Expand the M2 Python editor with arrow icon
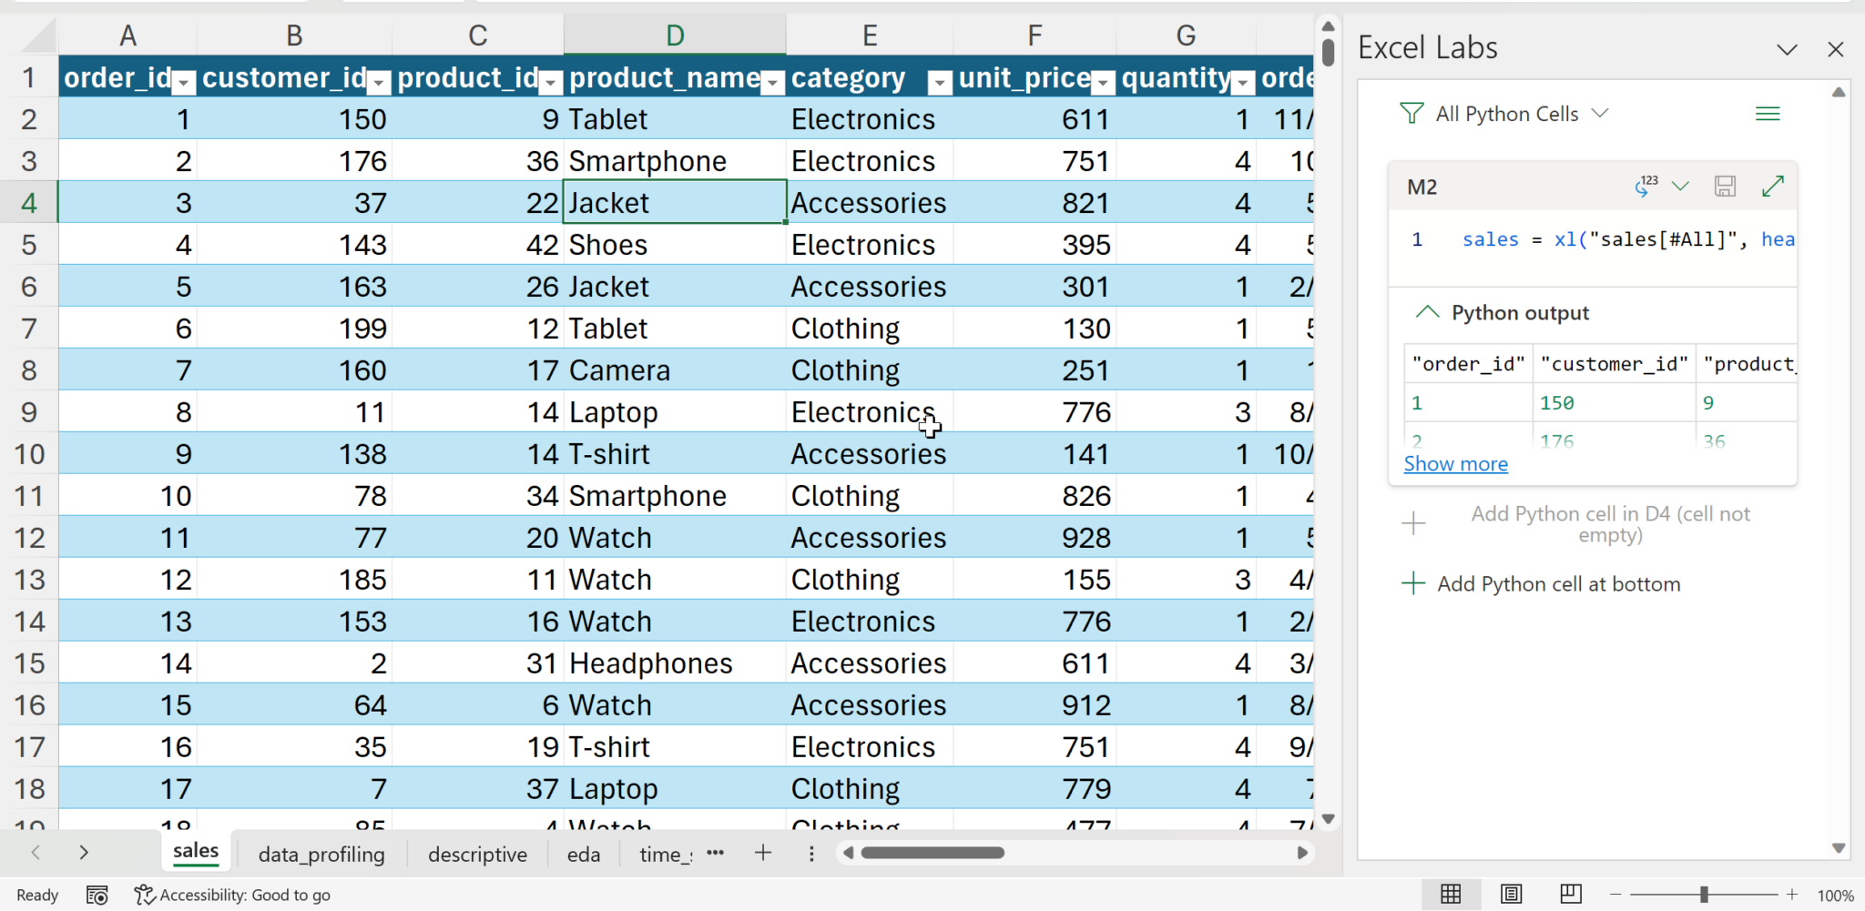The image size is (1865, 911). tap(1772, 187)
